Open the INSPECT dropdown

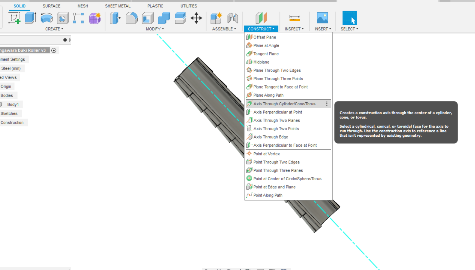pyautogui.click(x=294, y=29)
